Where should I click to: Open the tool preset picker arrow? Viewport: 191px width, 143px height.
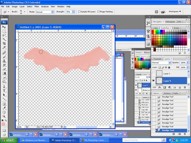click(8, 12)
